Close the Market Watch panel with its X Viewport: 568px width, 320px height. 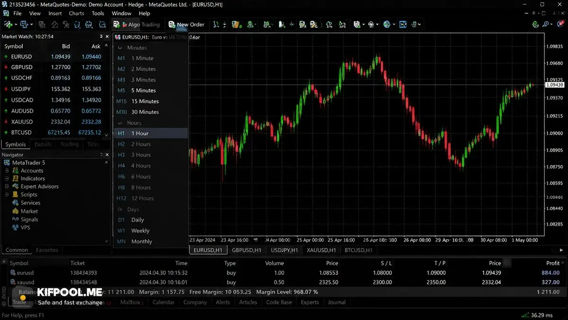(x=107, y=37)
